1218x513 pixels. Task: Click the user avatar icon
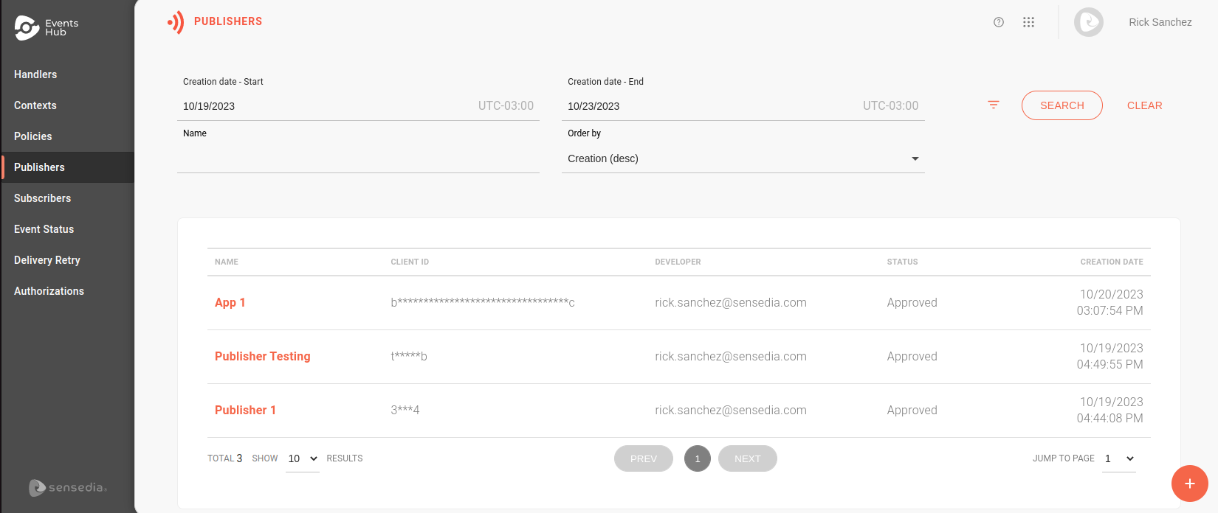[1088, 22]
